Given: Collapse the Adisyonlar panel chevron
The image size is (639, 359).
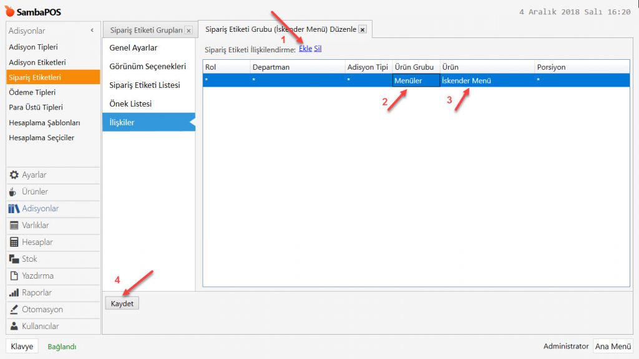Looking at the screenshot, I should [x=92, y=31].
